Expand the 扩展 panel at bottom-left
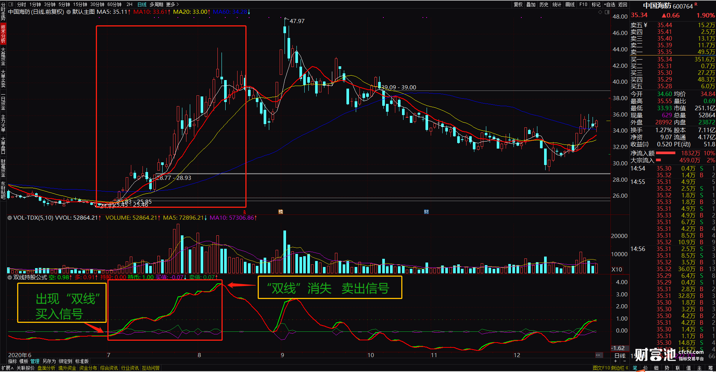Image resolution: width=716 pixels, height=372 pixels. click(x=7, y=368)
